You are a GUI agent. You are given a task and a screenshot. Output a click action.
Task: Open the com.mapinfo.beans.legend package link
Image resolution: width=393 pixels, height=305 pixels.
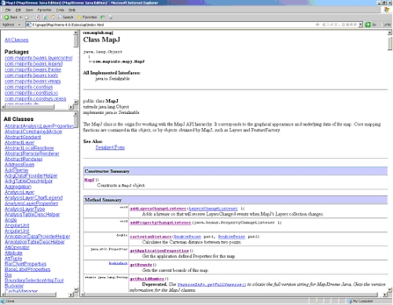(34, 64)
